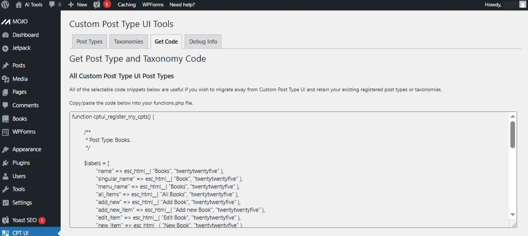Click the Plugins icon in sidebar

[6, 163]
